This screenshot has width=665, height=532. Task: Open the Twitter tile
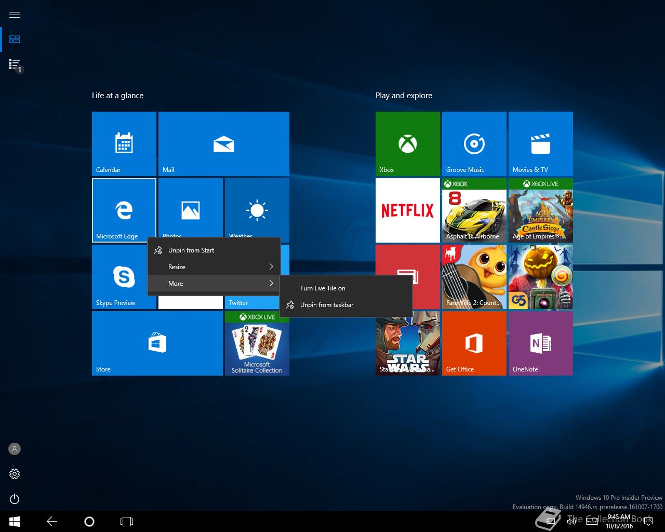254,303
